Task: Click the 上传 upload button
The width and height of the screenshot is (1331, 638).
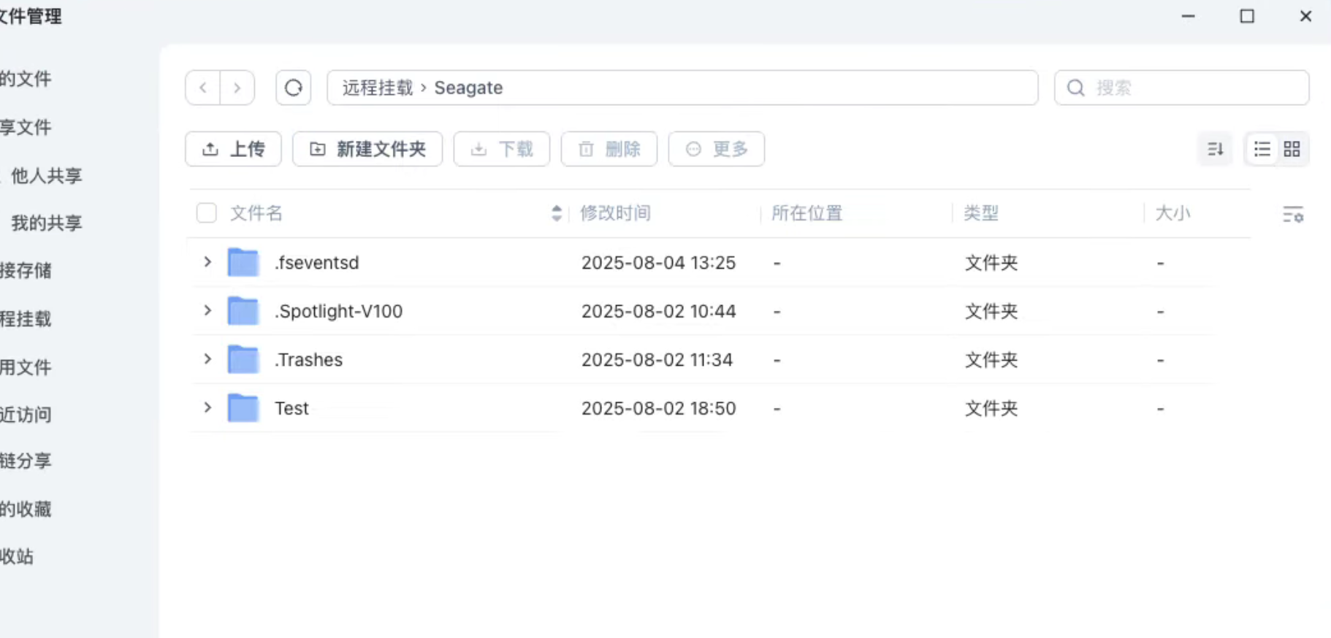Action: tap(233, 149)
